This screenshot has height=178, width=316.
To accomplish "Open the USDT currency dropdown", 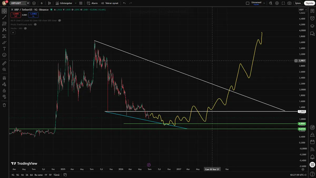I will [x=302, y=10].
